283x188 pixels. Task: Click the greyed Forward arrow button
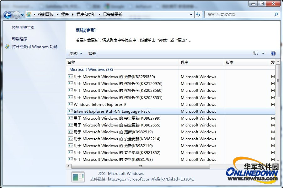tap(16, 15)
